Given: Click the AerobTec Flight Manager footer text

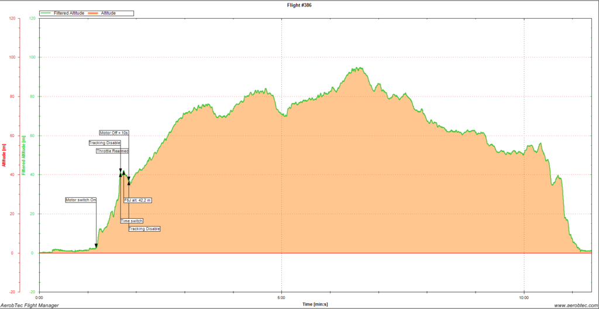Looking at the screenshot, I should [29, 305].
